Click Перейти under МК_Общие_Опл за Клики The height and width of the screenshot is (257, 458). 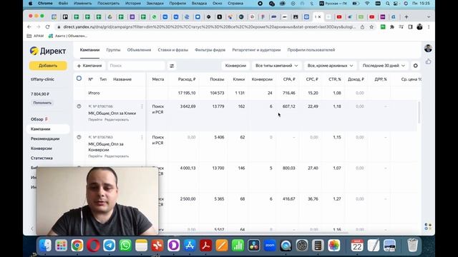click(95, 119)
